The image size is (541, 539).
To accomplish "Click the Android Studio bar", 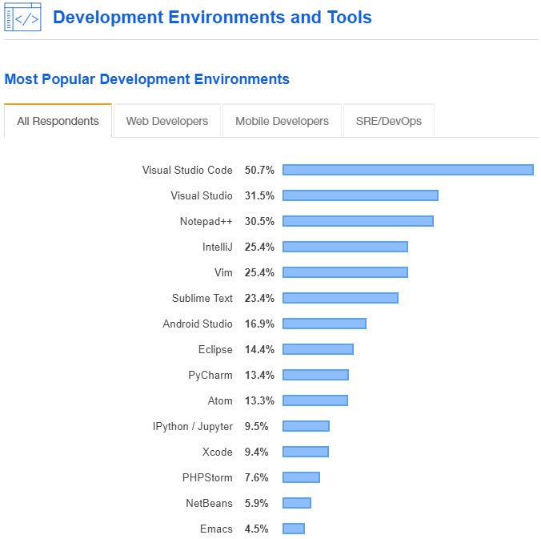I will (x=324, y=324).
